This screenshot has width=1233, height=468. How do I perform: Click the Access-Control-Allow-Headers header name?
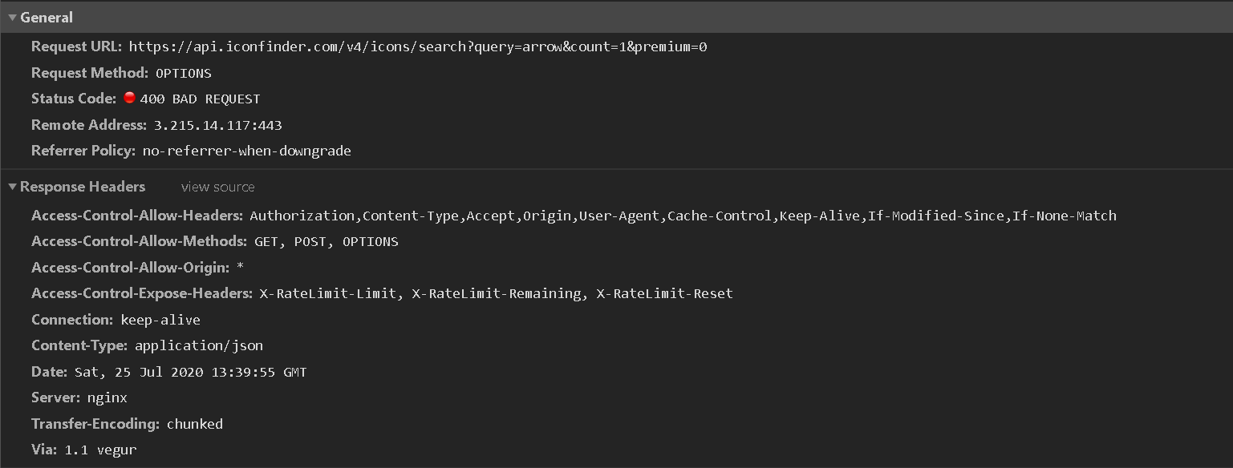137,216
